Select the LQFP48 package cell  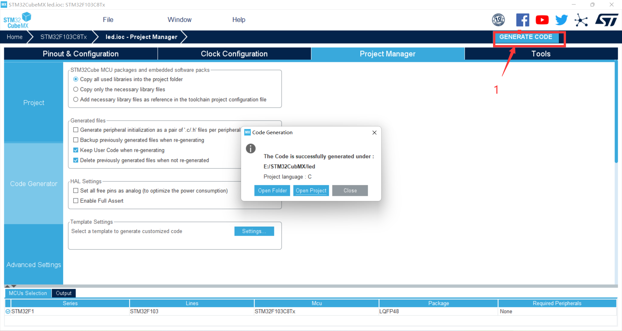click(x=438, y=311)
